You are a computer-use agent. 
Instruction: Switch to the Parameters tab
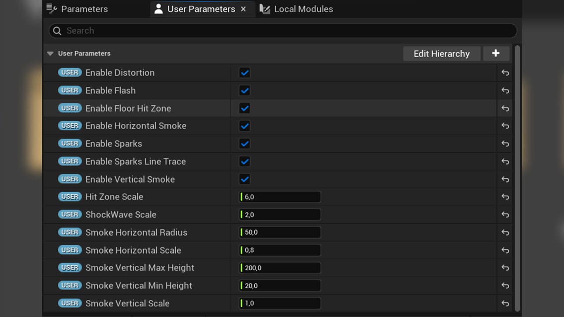(77, 9)
